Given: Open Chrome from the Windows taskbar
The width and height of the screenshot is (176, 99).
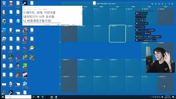Looking at the screenshot, I should coord(52,97).
